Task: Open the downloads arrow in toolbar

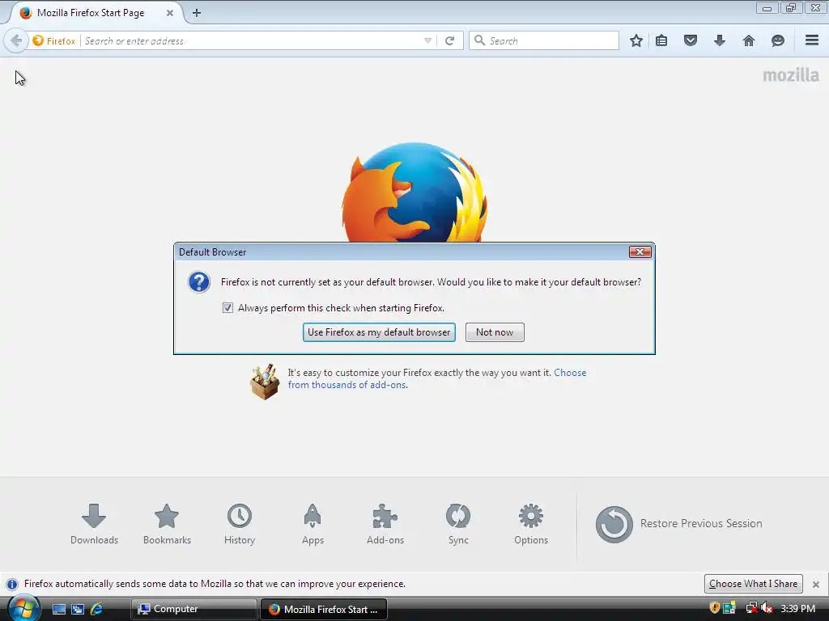Action: (x=720, y=40)
